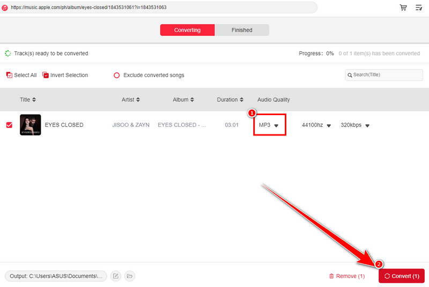Click the 'Track(s) ready to be converted' status

[51, 54]
